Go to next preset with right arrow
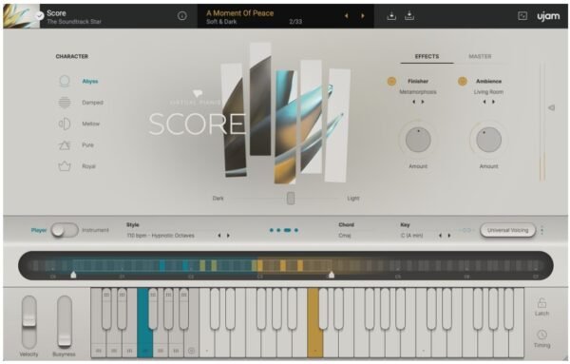The height and width of the screenshot is (364, 570). click(363, 16)
